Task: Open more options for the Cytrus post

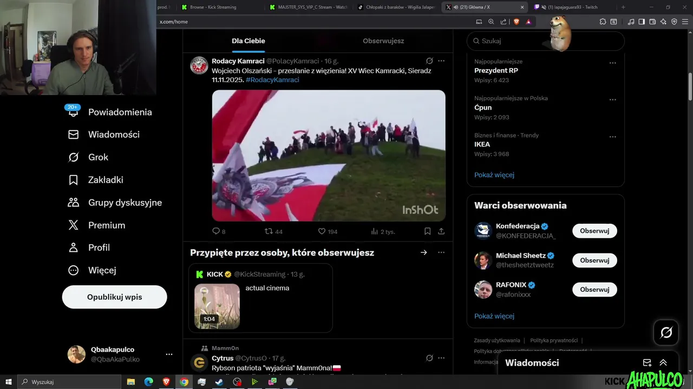Action: coord(441,358)
